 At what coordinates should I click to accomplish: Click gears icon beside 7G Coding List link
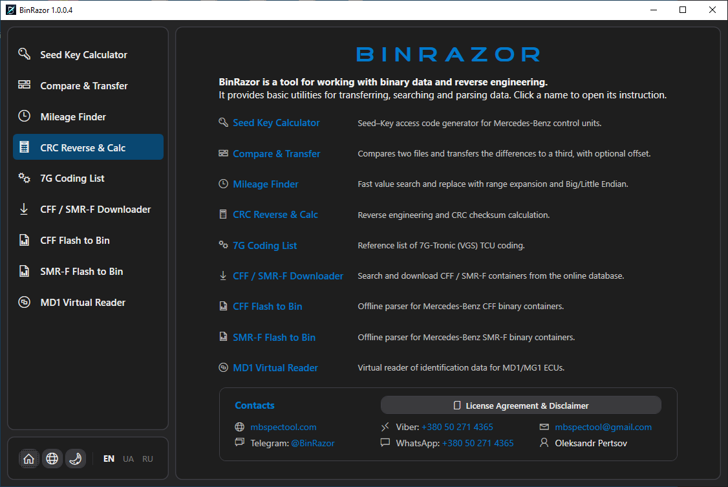coord(223,244)
